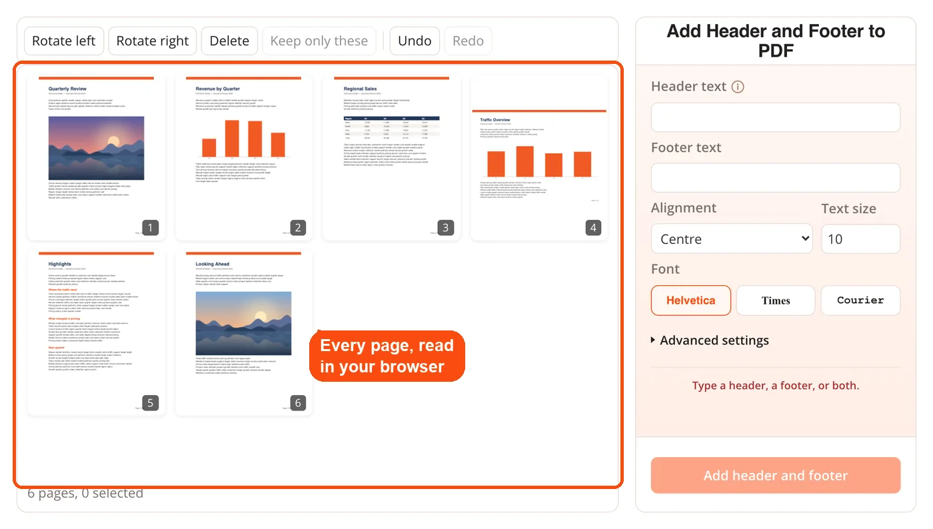This screenshot has width=933, height=529.
Task: Undo the last action
Action: (x=415, y=41)
